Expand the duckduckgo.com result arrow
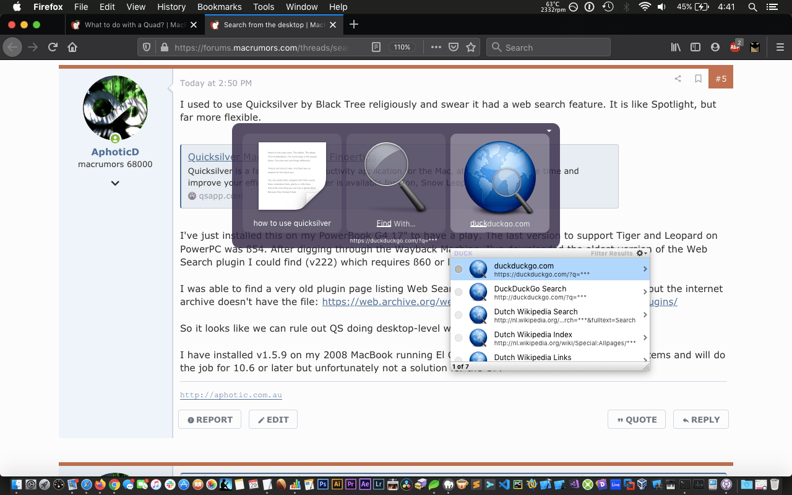This screenshot has width=792, height=495. 645,269
